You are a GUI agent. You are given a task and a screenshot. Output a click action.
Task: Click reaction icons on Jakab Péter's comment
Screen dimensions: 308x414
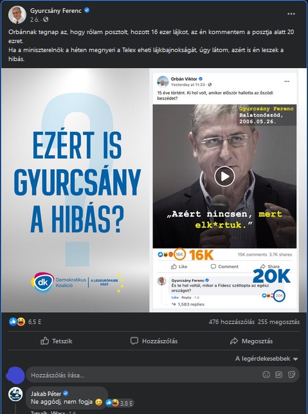(x=112, y=402)
